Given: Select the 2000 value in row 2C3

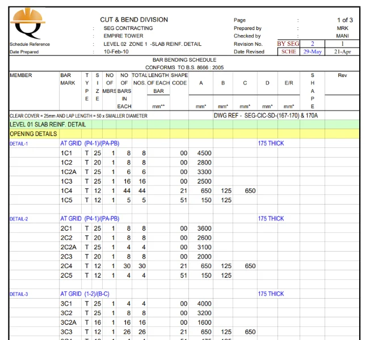Looking at the screenshot, I should [204, 257].
